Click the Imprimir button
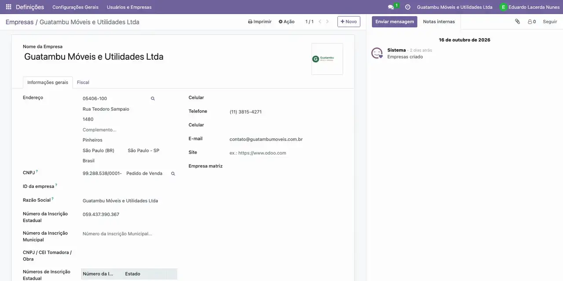Viewport: 563px width, 281px height. pyautogui.click(x=260, y=22)
